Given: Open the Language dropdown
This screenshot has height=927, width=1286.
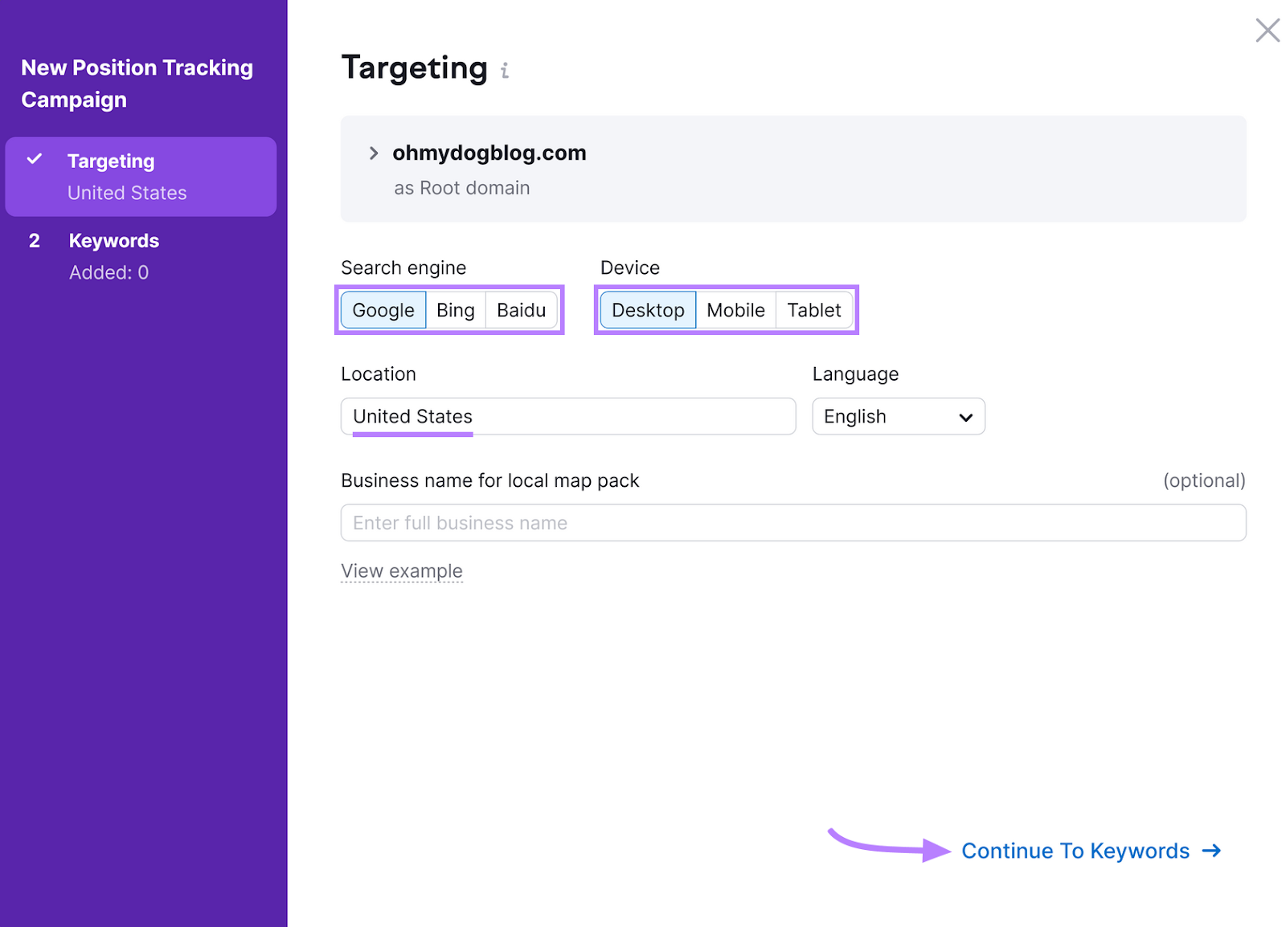Looking at the screenshot, I should 898,416.
